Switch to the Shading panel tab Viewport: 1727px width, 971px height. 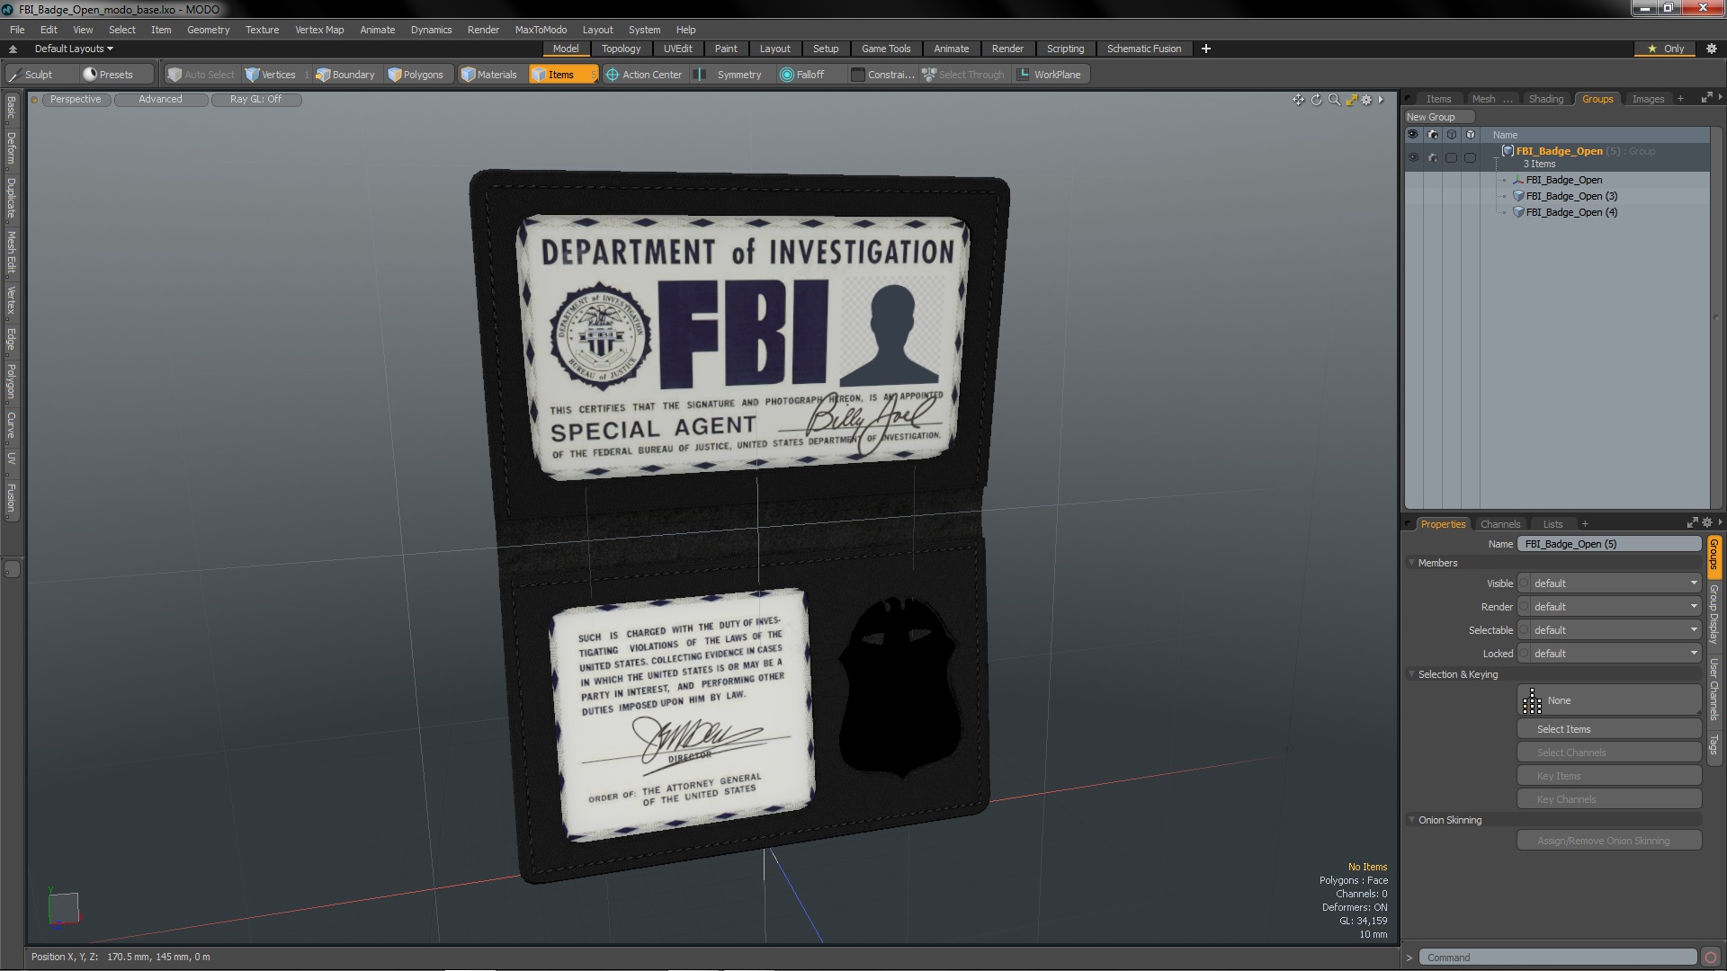1545,99
